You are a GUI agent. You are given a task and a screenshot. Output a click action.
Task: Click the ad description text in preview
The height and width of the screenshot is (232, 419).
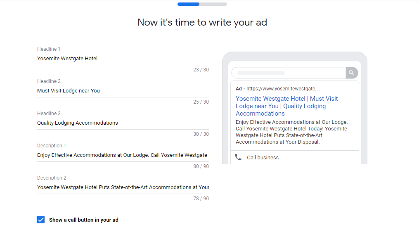291,132
